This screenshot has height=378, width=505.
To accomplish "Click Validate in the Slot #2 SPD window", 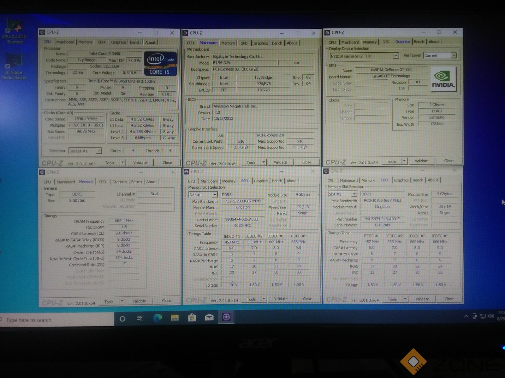I will [422, 299].
